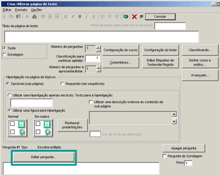The image size is (220, 176).
Task: Select Utilizar uma figura para hiperligação
Action: (x=10, y=110)
